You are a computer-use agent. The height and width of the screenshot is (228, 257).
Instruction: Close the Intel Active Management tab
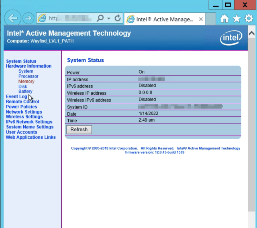click(x=201, y=19)
